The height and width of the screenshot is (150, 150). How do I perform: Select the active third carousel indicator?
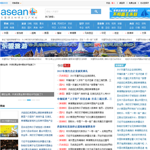pos(29,100)
